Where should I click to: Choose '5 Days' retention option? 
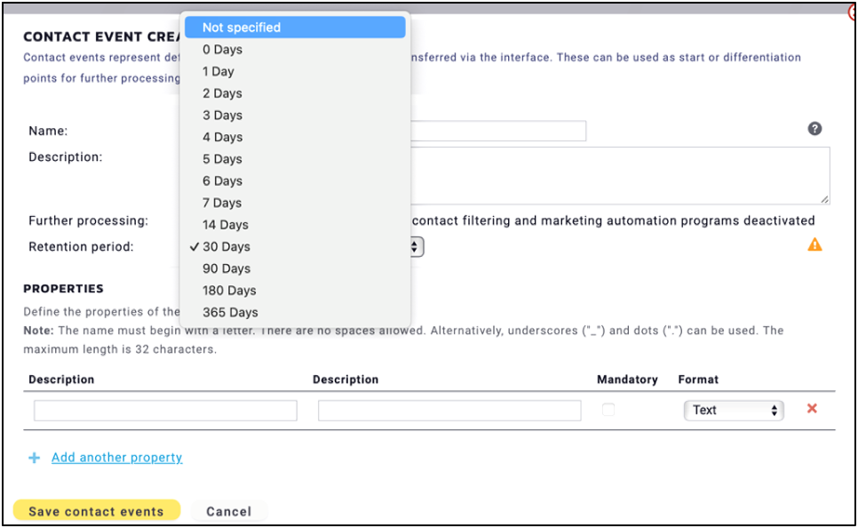point(295,159)
